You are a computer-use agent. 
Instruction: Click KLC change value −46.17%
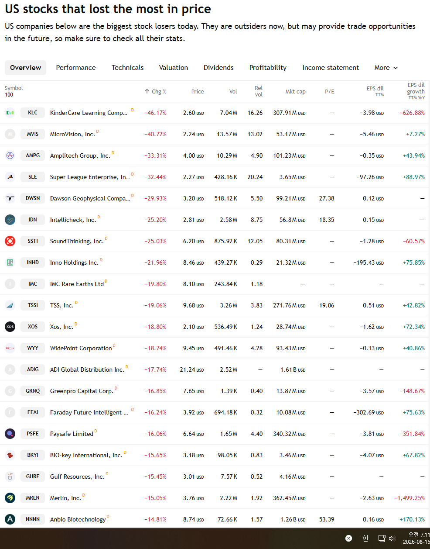pos(155,113)
